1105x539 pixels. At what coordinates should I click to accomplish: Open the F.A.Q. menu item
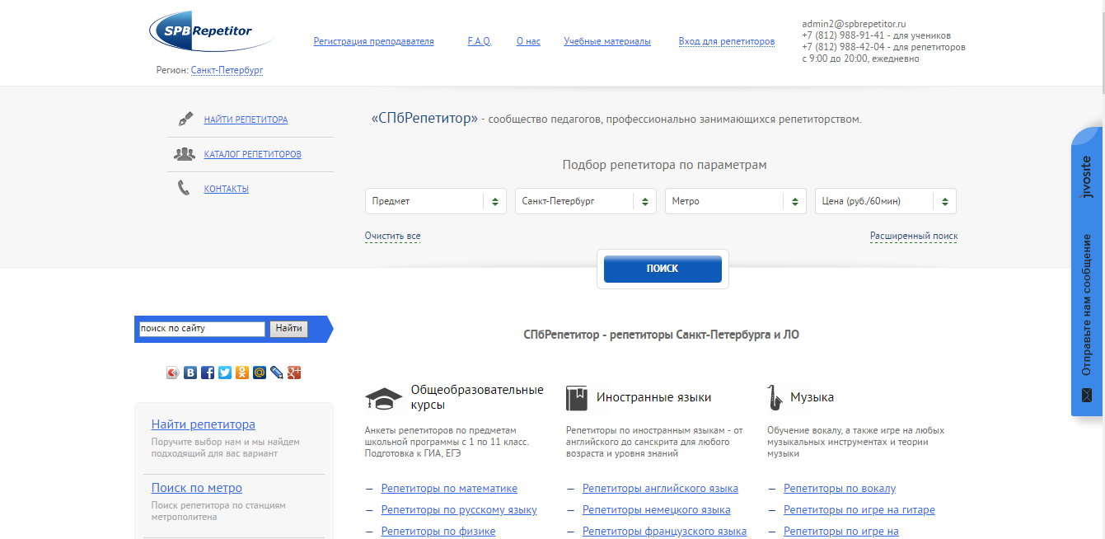[479, 40]
